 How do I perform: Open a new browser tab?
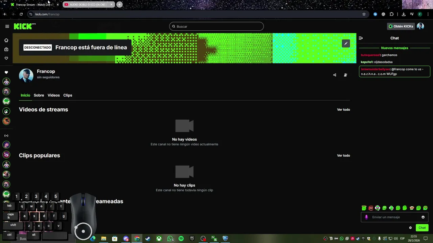(x=119, y=4)
